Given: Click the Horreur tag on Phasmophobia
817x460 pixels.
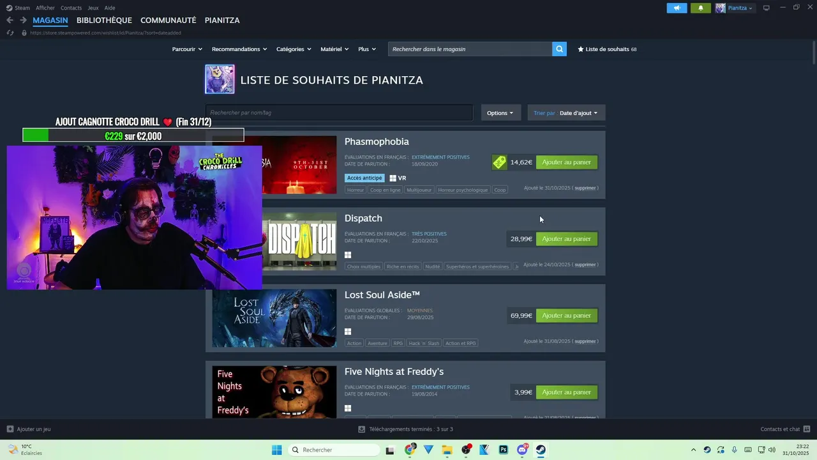Looking at the screenshot, I should click(356, 190).
